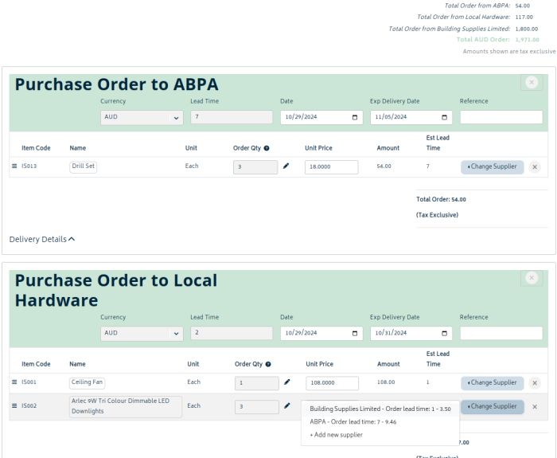Screen dimensions: 557x458
Task: Edit Arlec Downlights order quantity pencil icon
Action: click(287, 405)
